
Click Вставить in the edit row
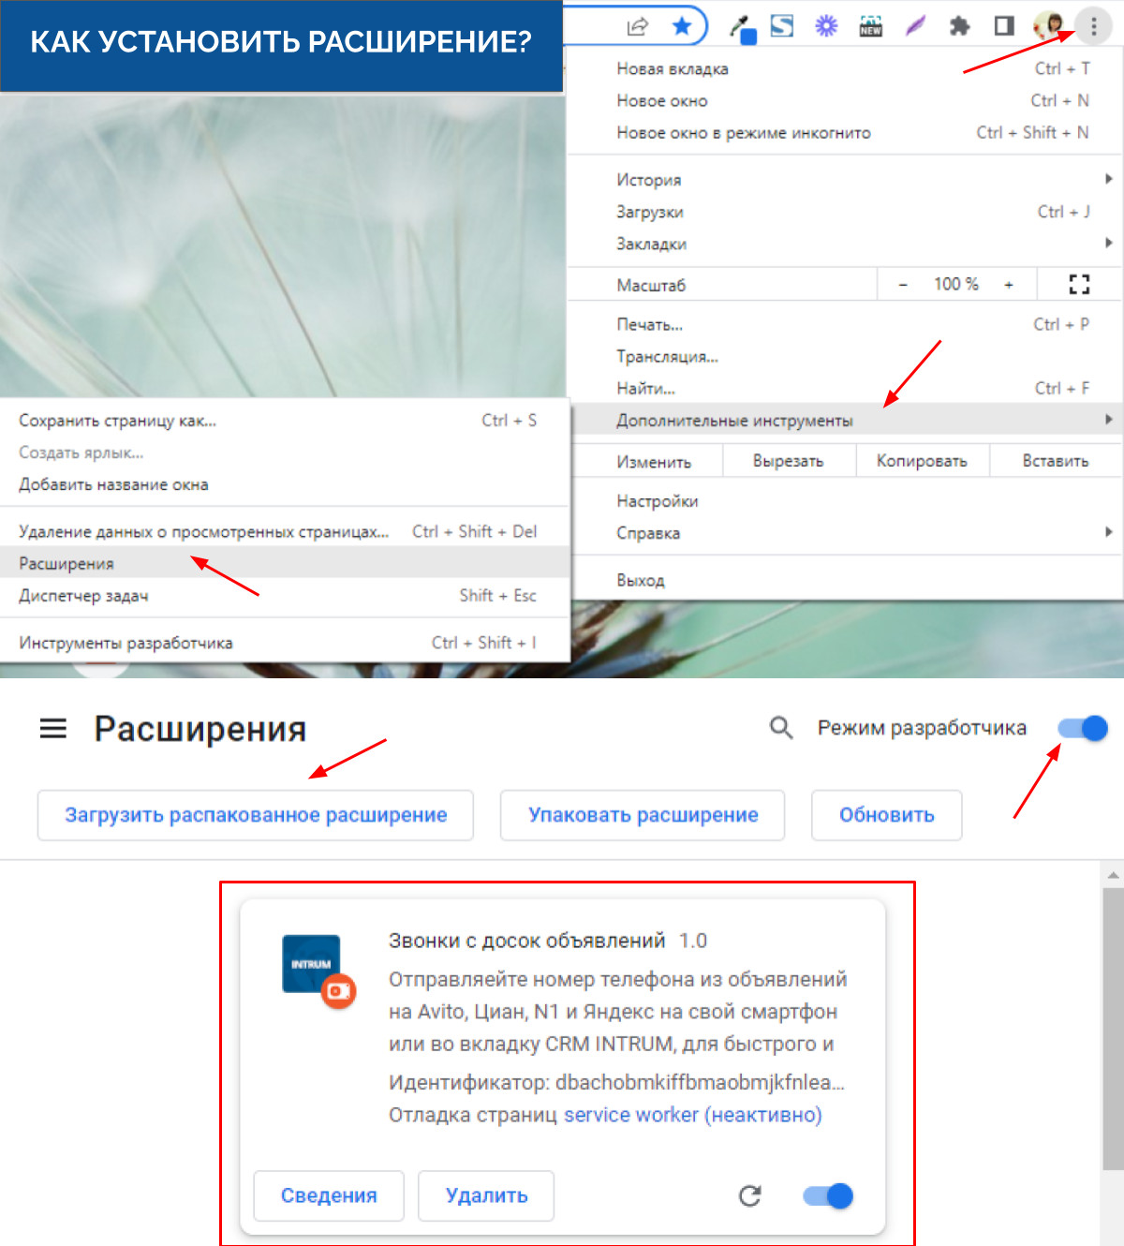click(x=1056, y=461)
